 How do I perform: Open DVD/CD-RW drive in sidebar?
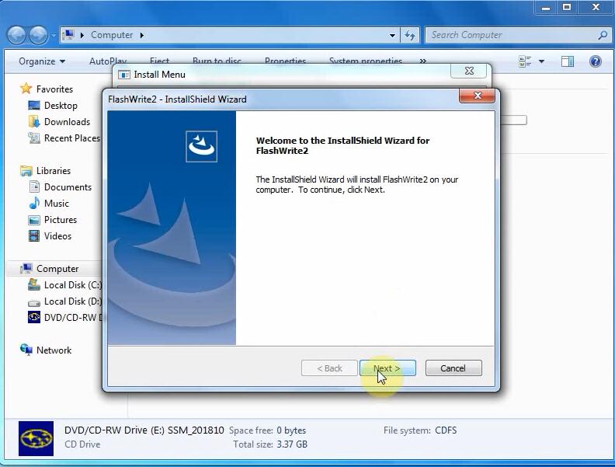click(x=73, y=318)
